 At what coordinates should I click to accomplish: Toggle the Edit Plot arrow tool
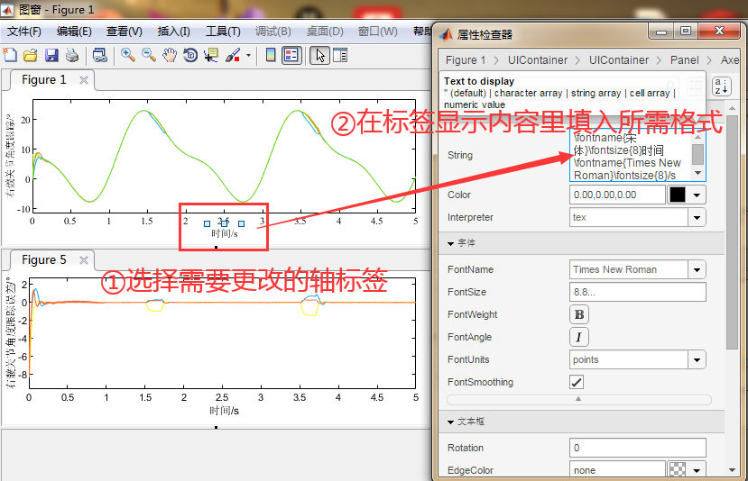[319, 55]
